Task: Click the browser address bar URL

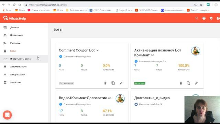Action: click(x=48, y=5)
